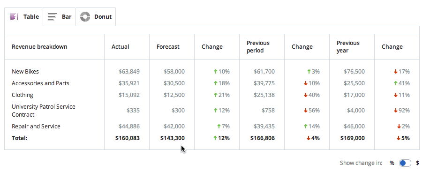
Task: Click green up arrow beside New Bikes 10%
Action: click(x=216, y=72)
